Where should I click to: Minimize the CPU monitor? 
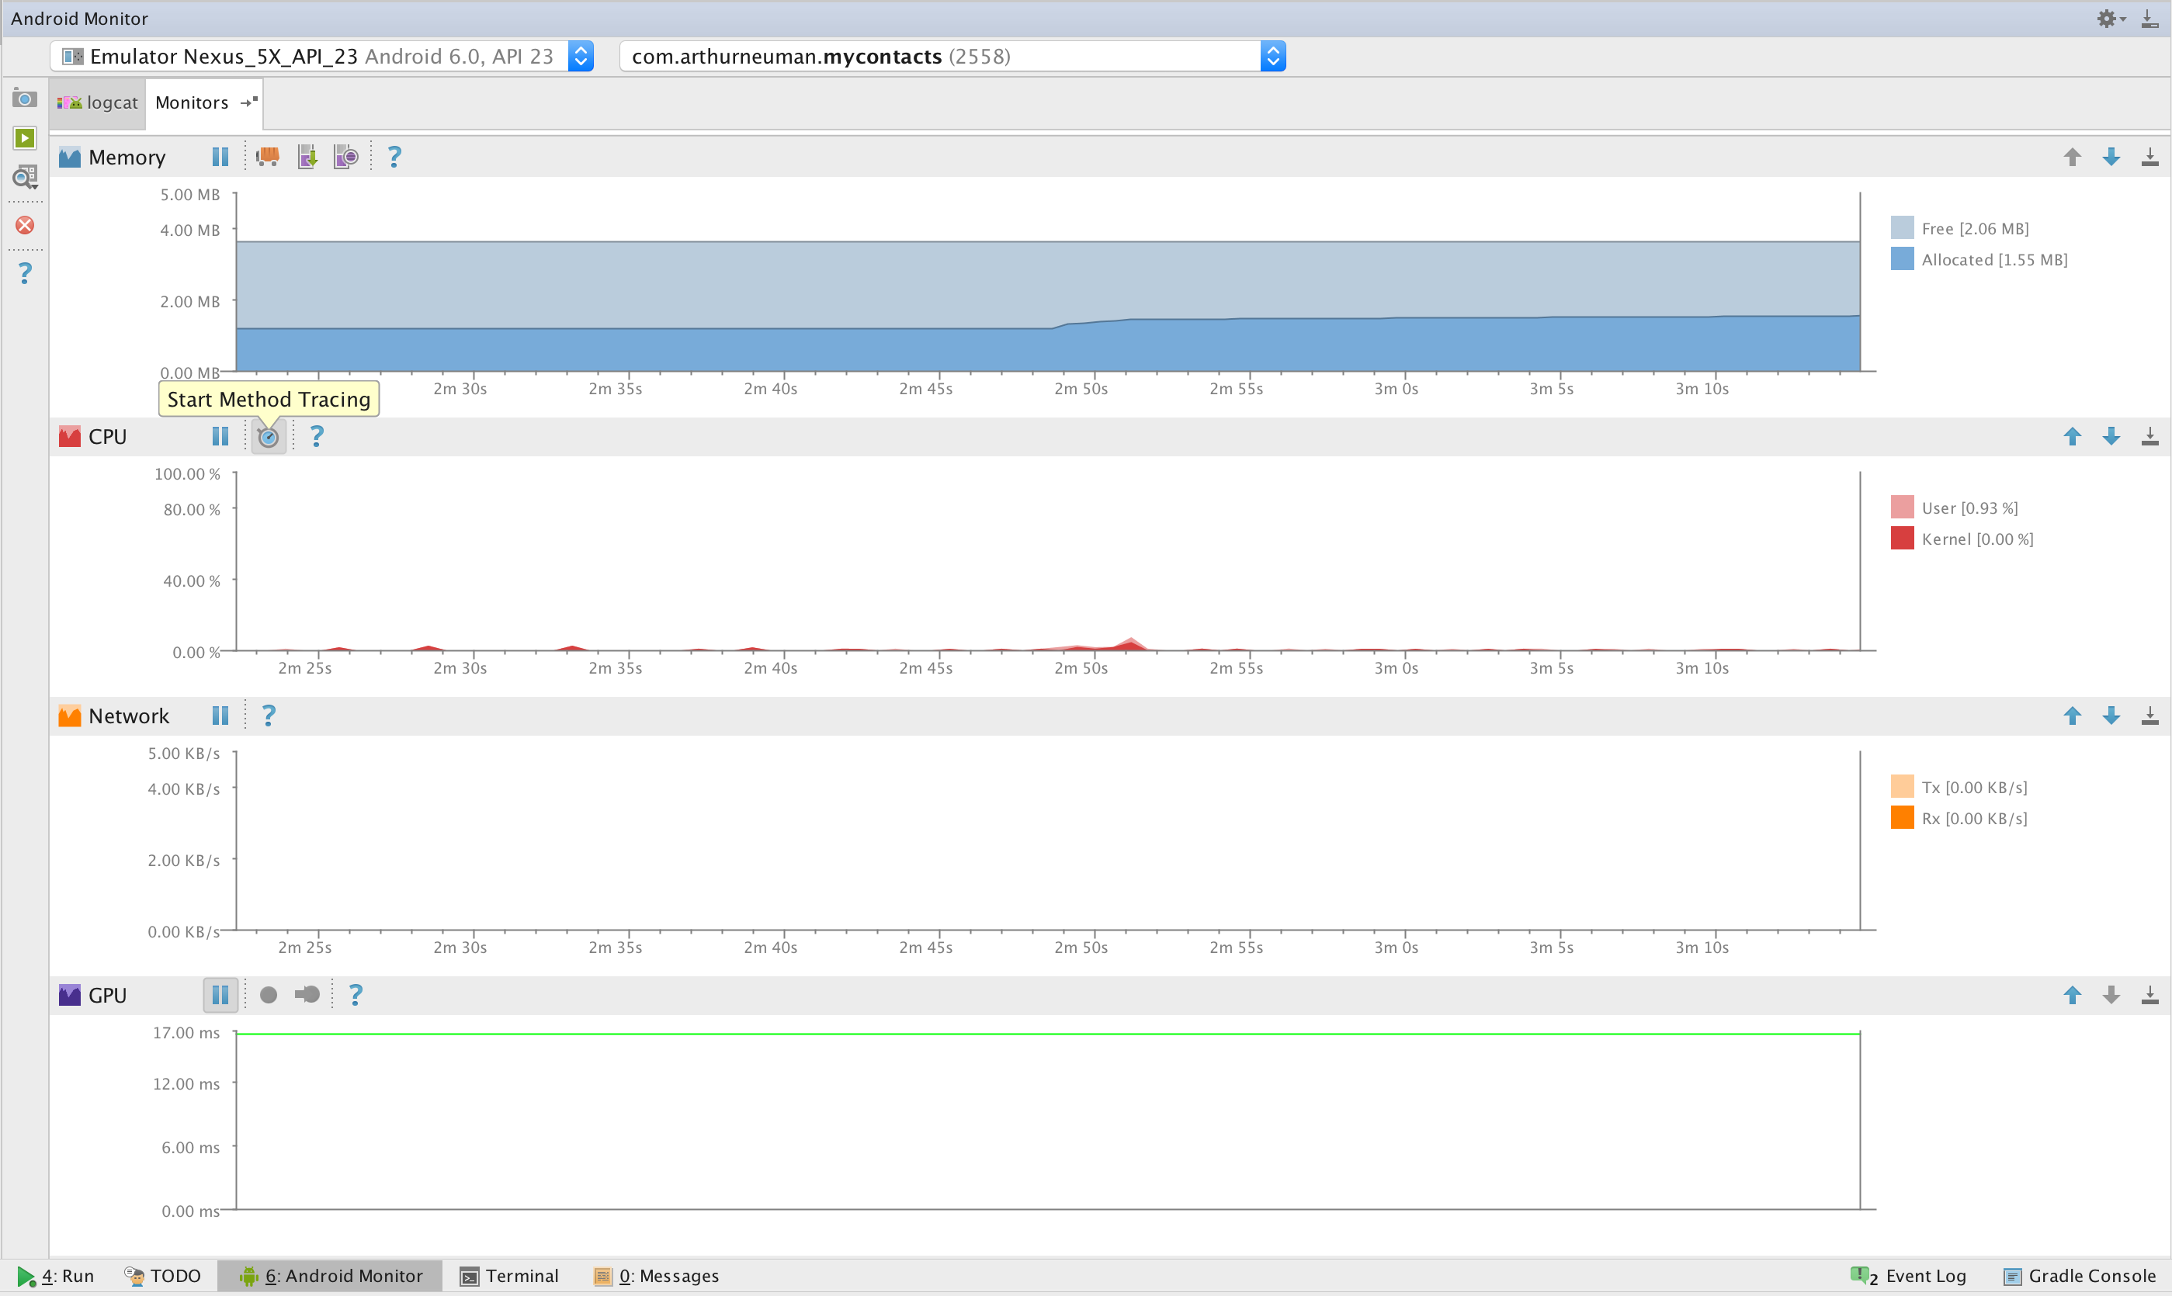(2150, 437)
